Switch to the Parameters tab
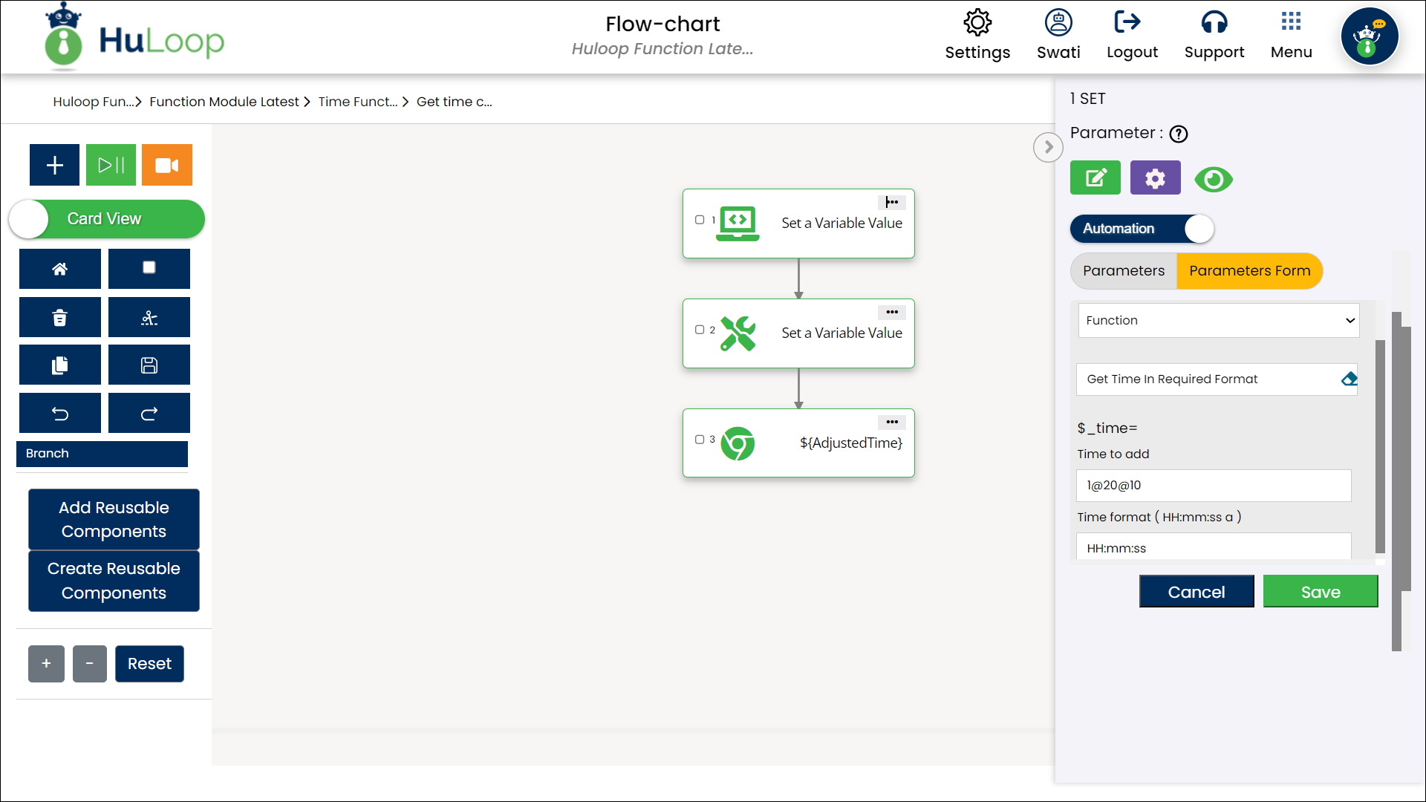This screenshot has width=1426, height=802. point(1123,271)
